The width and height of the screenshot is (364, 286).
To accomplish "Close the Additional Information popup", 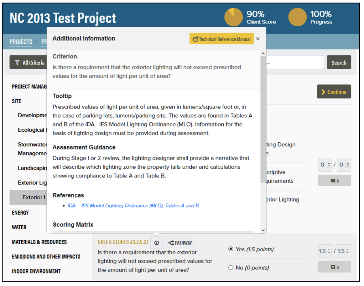I will 258,39.
